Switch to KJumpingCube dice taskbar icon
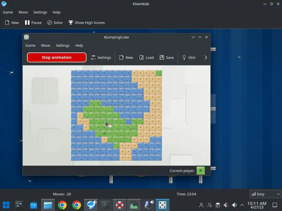Screen dimensions: 282x211 (x=162, y=205)
